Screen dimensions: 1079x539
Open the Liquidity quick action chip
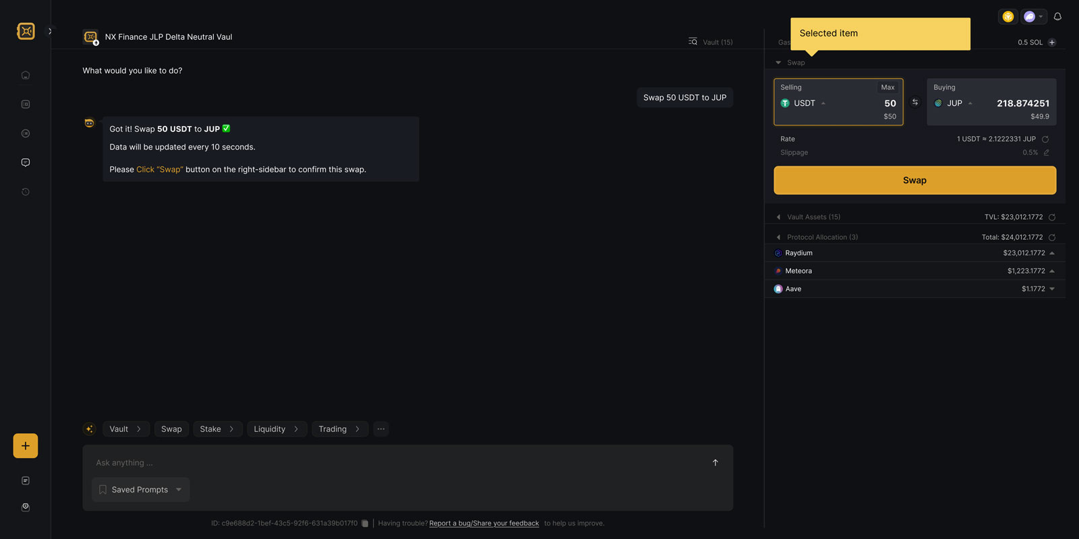point(276,429)
